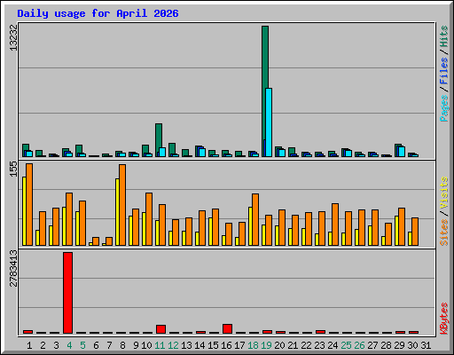Click day label 31 on the x-axis
This screenshot has width=454, height=355.
[x=426, y=345]
